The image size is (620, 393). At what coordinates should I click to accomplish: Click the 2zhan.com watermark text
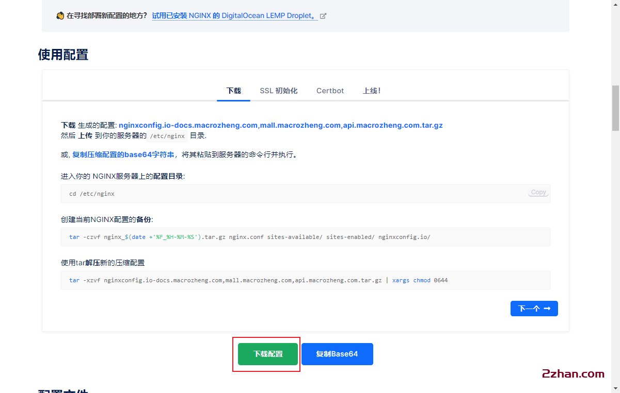573,374
